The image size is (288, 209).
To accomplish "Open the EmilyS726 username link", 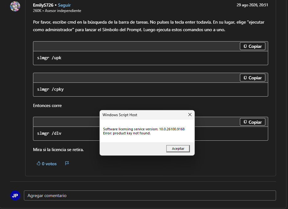I will point(43,5).
